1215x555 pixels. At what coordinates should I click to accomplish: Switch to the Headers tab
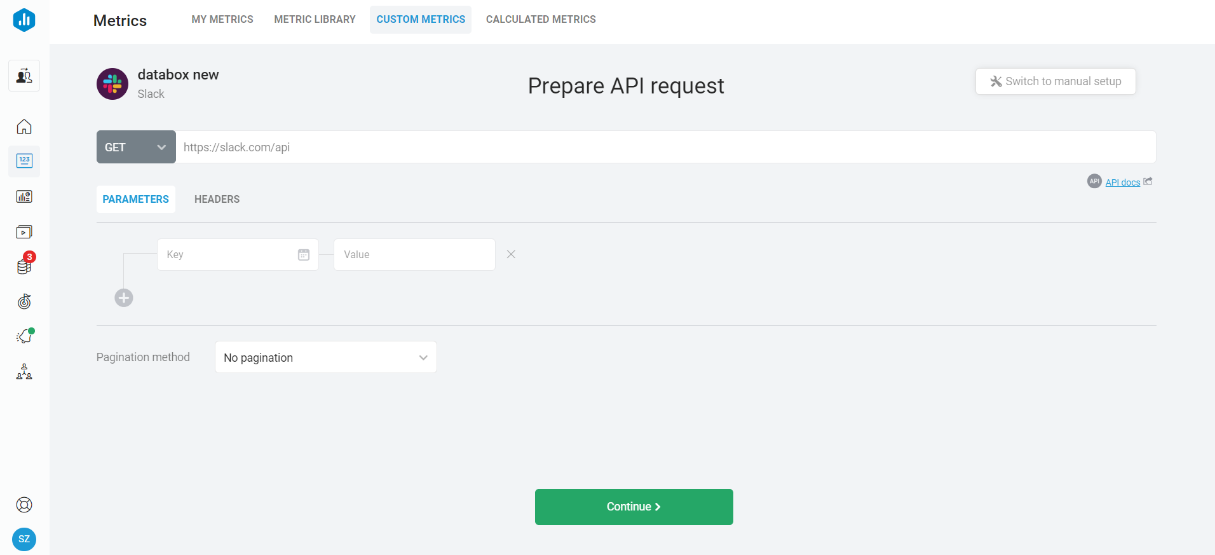[x=217, y=199]
